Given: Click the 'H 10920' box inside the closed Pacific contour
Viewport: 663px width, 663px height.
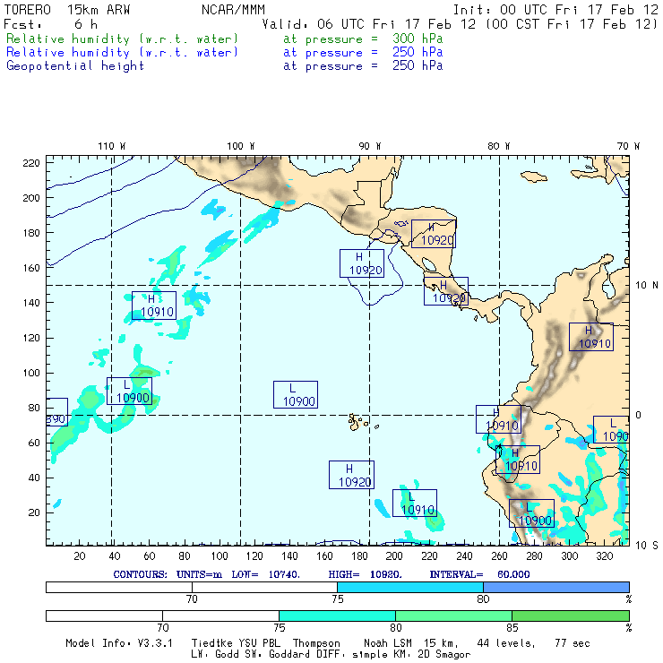Looking at the screenshot, I should [x=362, y=263].
